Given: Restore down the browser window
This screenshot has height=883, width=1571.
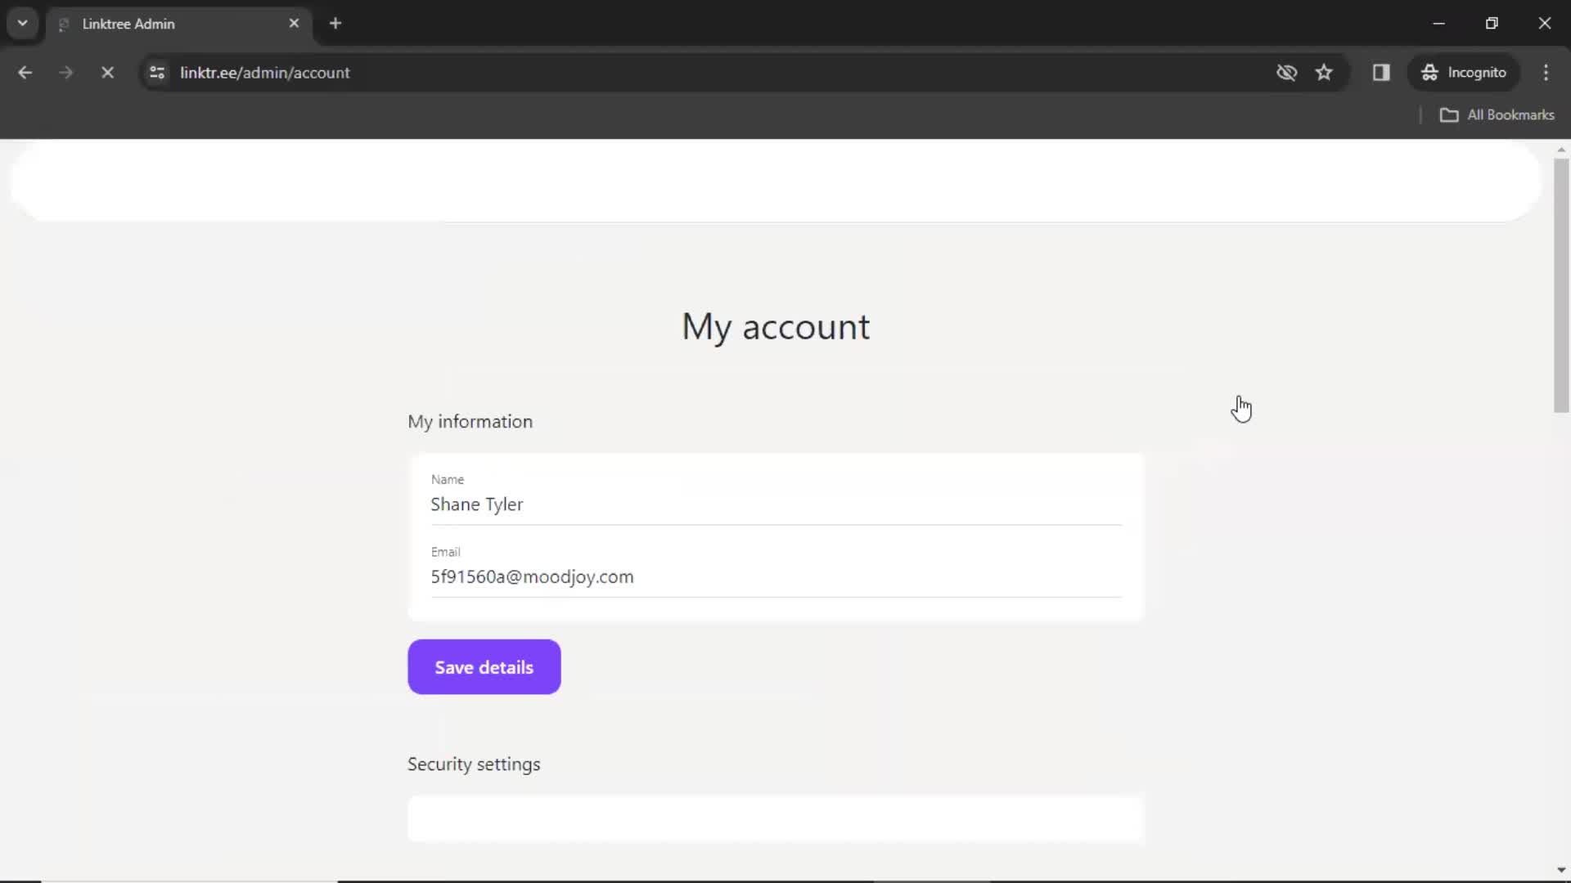Looking at the screenshot, I should [x=1492, y=24].
